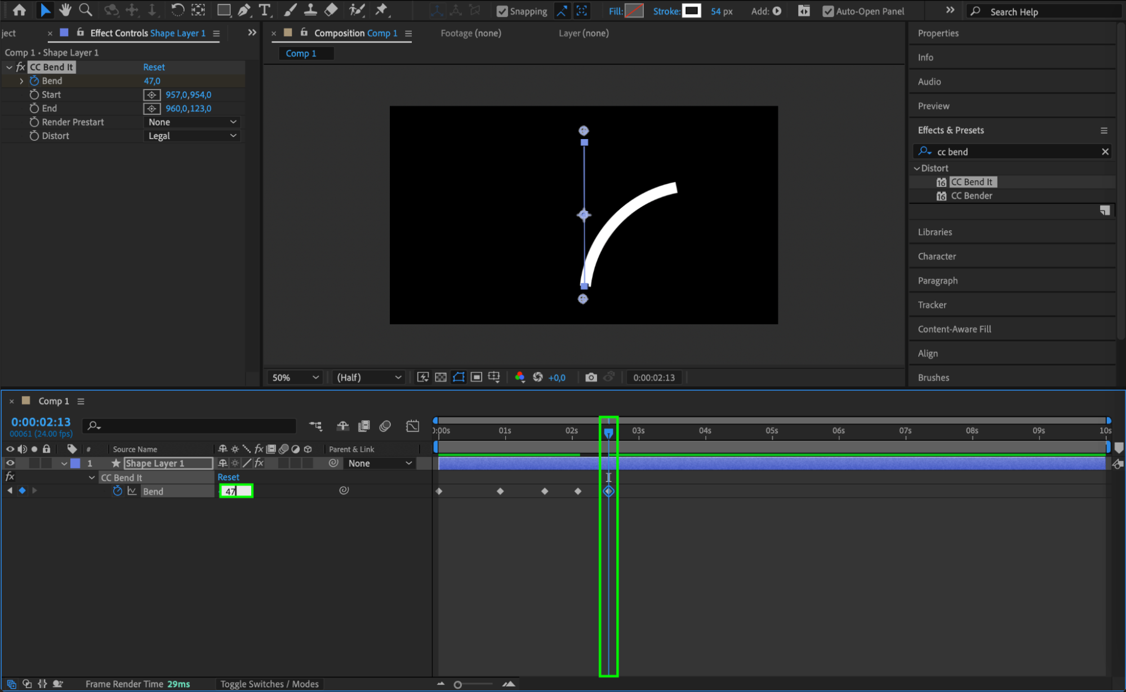Collapse the Distort category in Effects & Presets
Viewport: 1126px width, 692px height.
pyautogui.click(x=916, y=168)
